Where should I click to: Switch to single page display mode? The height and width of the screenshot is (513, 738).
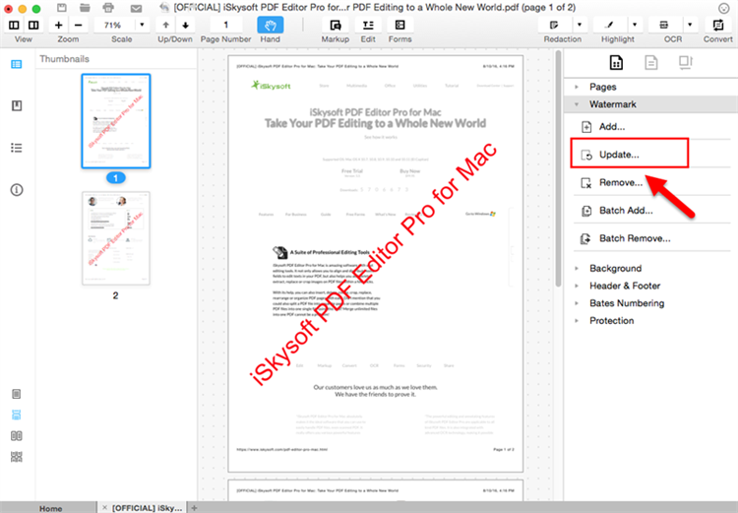pyautogui.click(x=17, y=394)
